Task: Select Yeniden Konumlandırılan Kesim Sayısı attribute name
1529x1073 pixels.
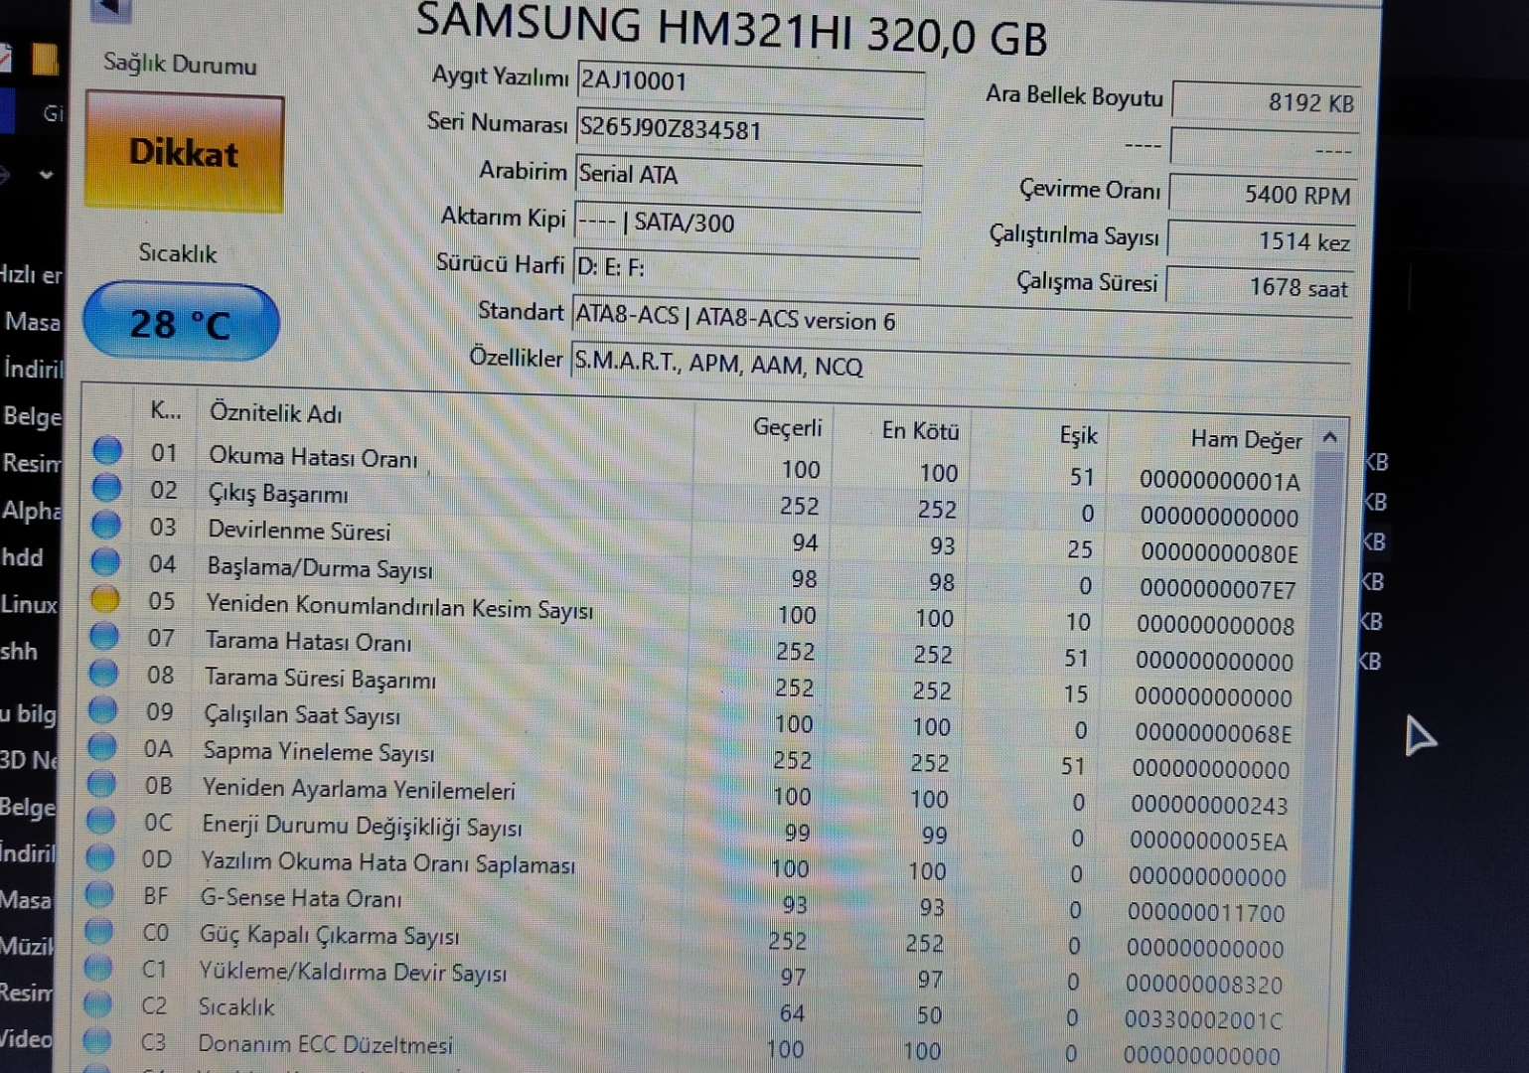Action: tap(399, 606)
